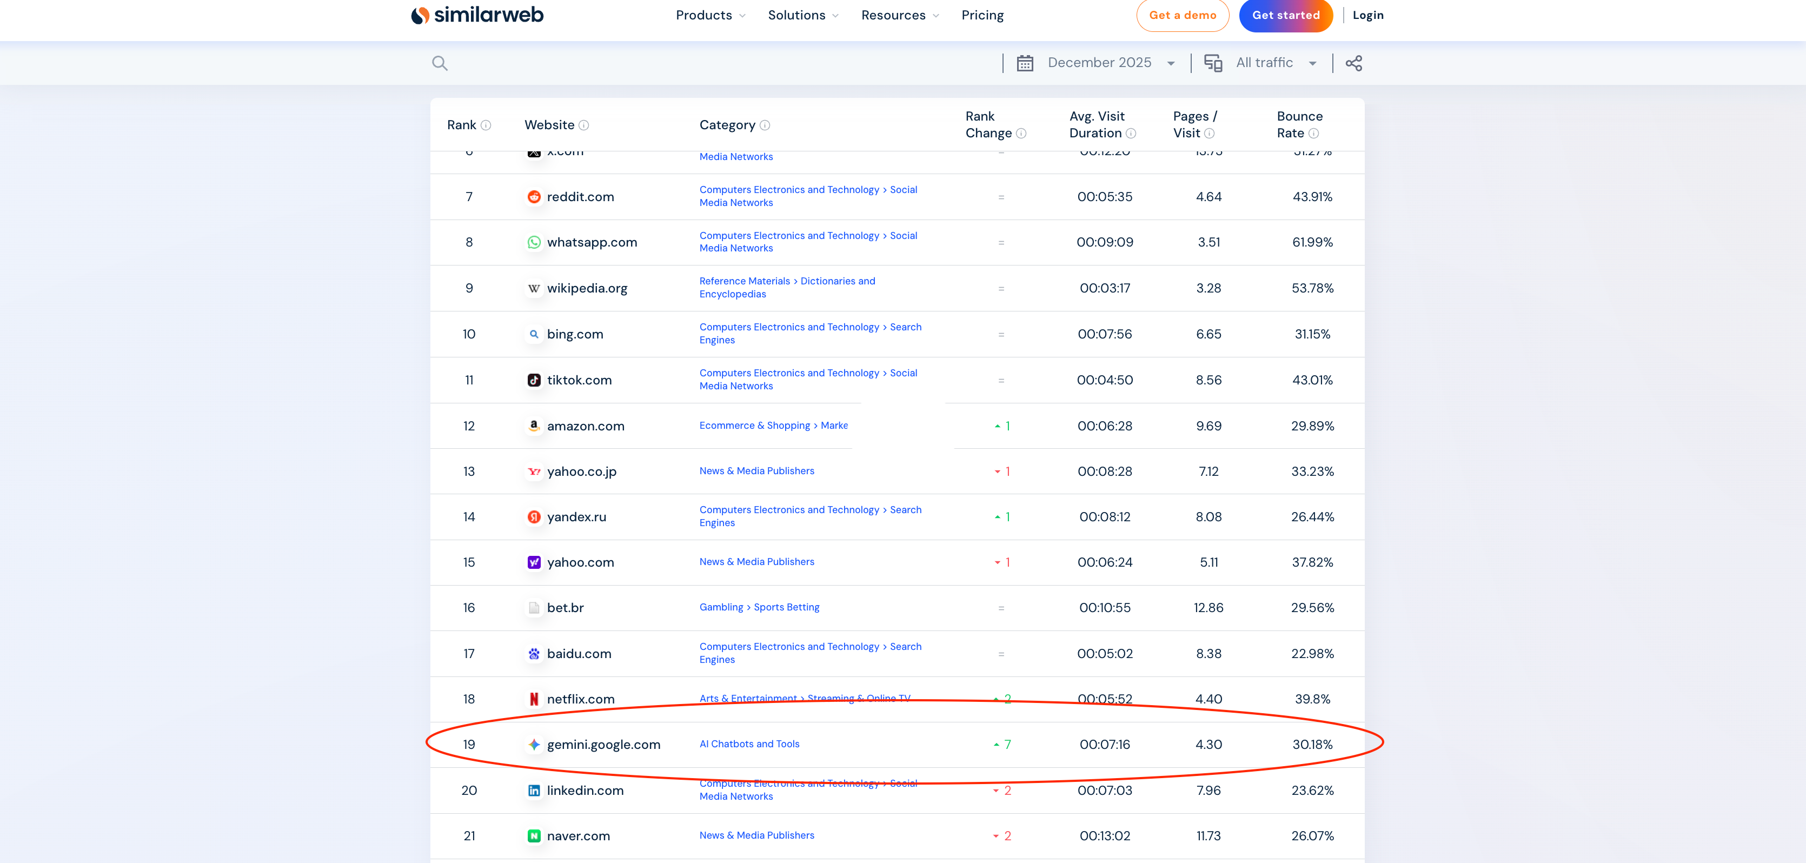Image resolution: width=1806 pixels, height=863 pixels.
Task: Click the yahoo.com favicon
Action: pos(534,563)
